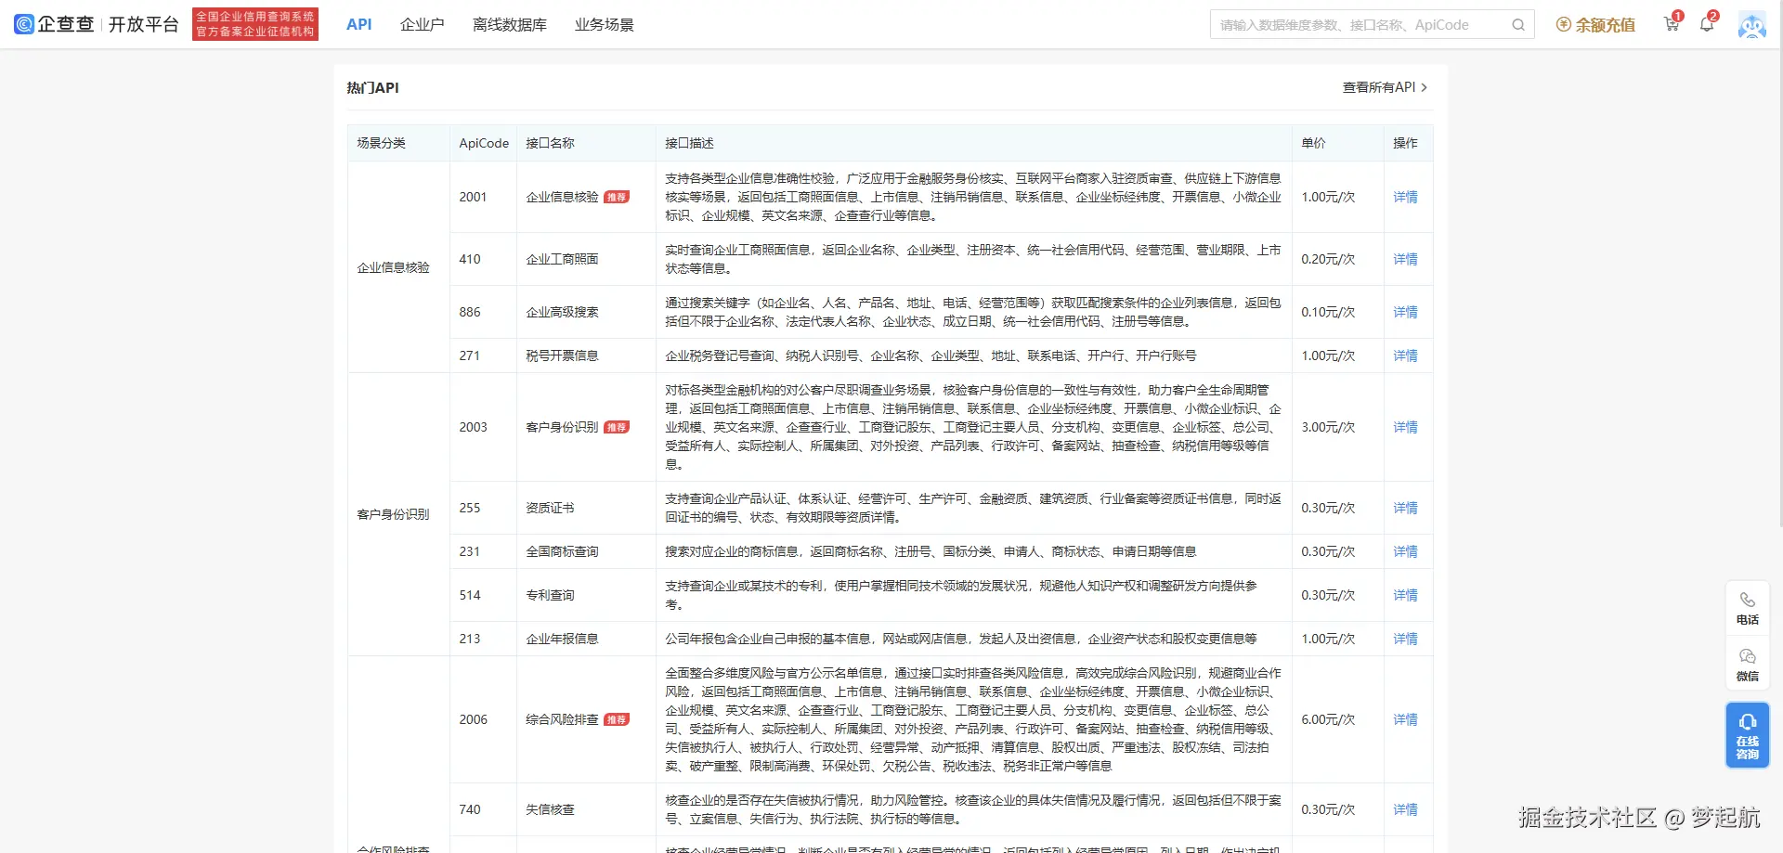The image size is (1783, 853).
Task: Open 详情 for 企业信息核验 API
Action: pos(1405,197)
